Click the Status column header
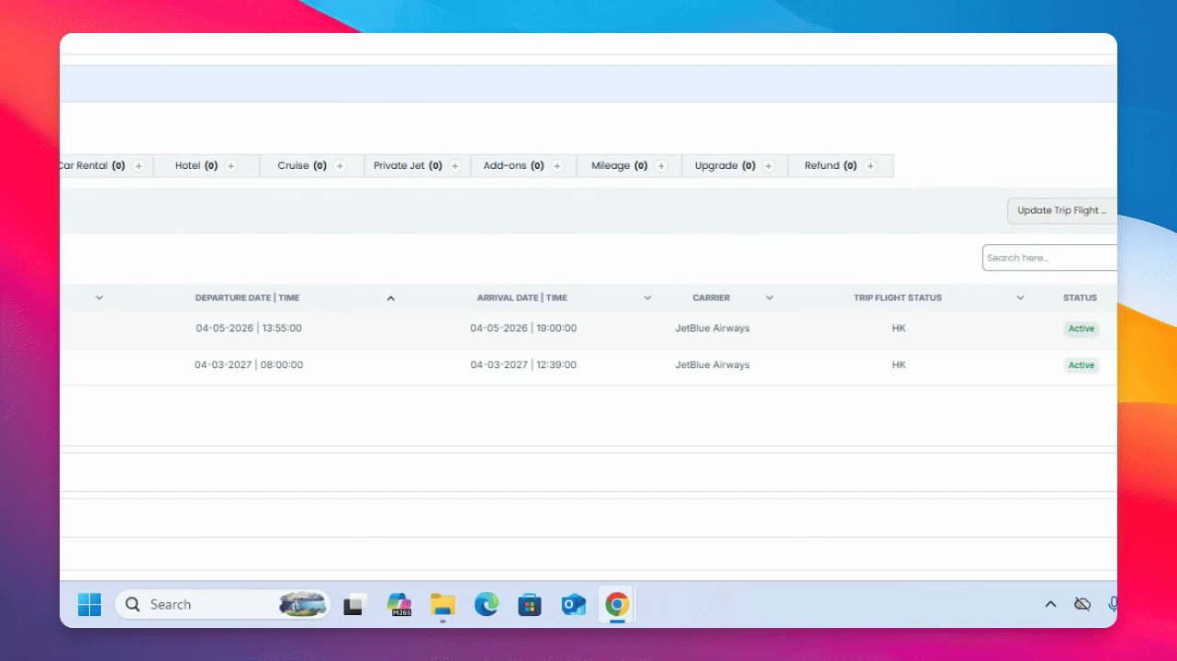 pyautogui.click(x=1080, y=298)
